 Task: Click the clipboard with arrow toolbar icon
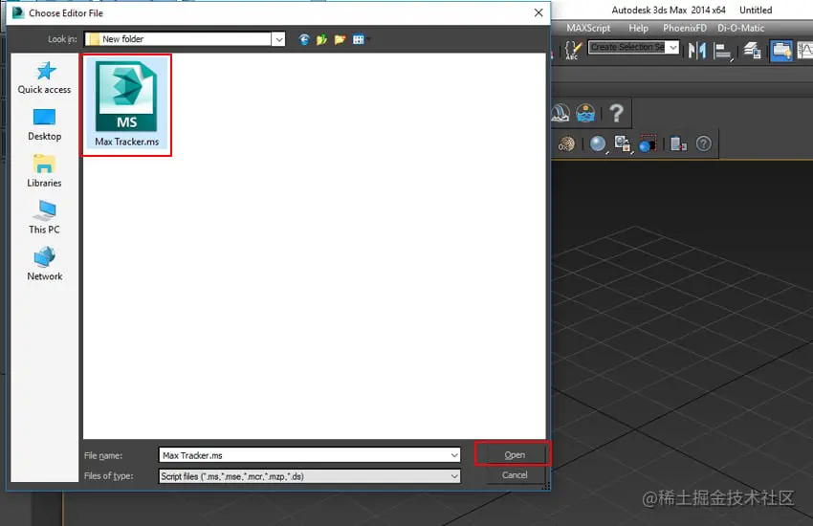point(678,143)
